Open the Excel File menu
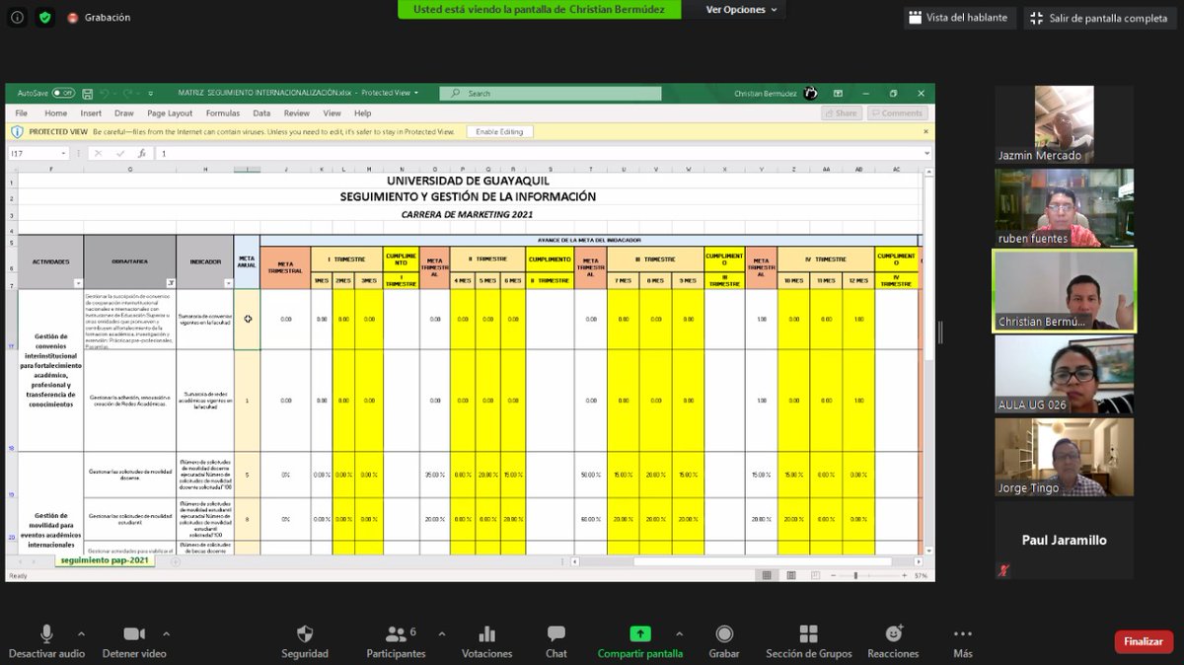 tap(21, 113)
